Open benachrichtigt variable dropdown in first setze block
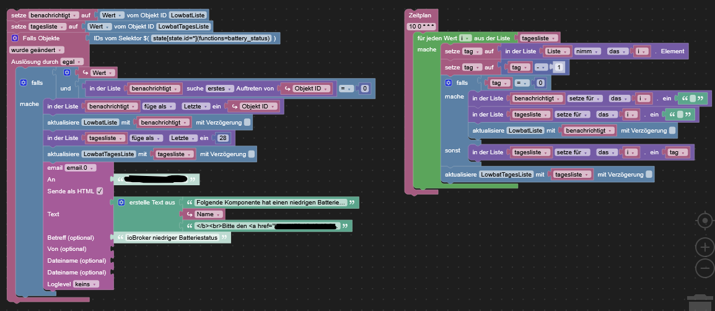This screenshot has width=715, height=311. (54, 15)
